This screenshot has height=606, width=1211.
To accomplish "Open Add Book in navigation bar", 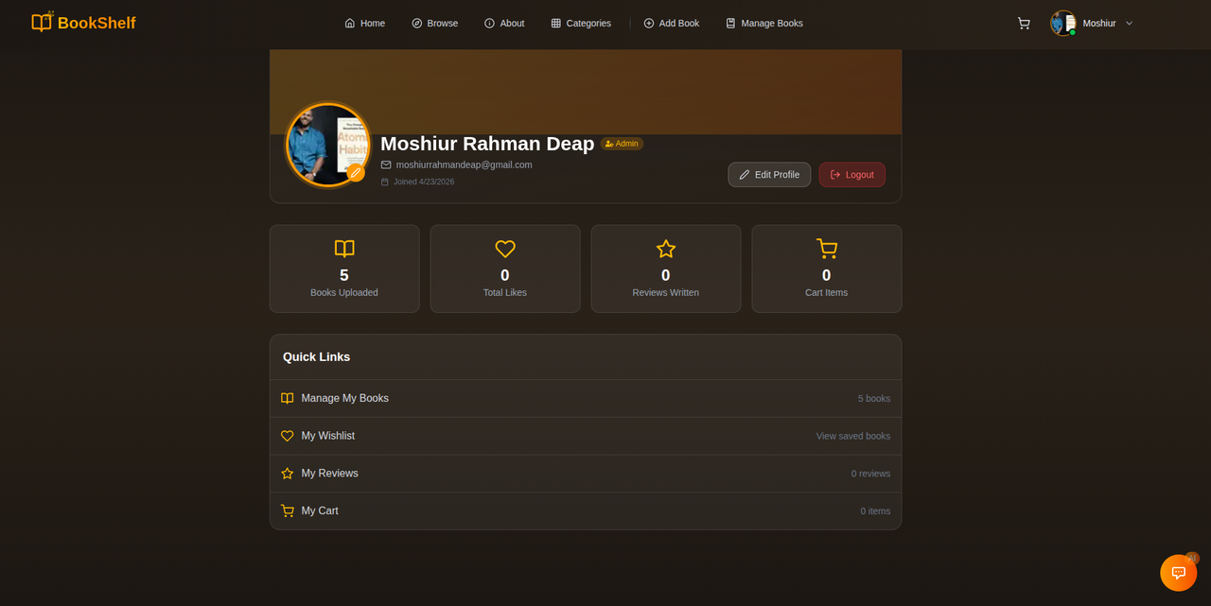I will coord(672,23).
